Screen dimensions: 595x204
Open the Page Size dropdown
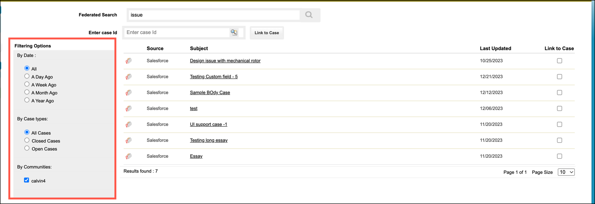coord(566,172)
